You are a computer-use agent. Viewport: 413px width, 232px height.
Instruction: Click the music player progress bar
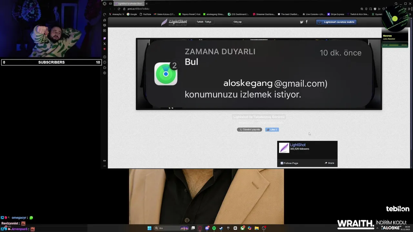(394, 45)
